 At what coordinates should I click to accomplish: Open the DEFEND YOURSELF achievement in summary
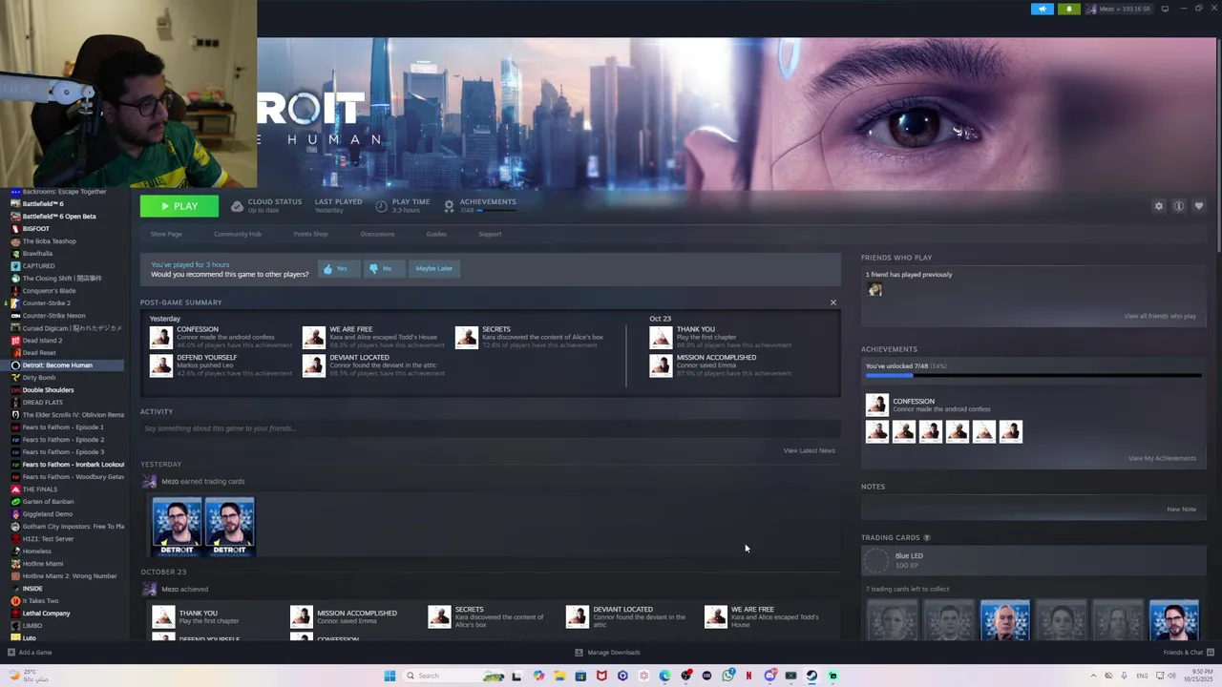[x=161, y=365]
